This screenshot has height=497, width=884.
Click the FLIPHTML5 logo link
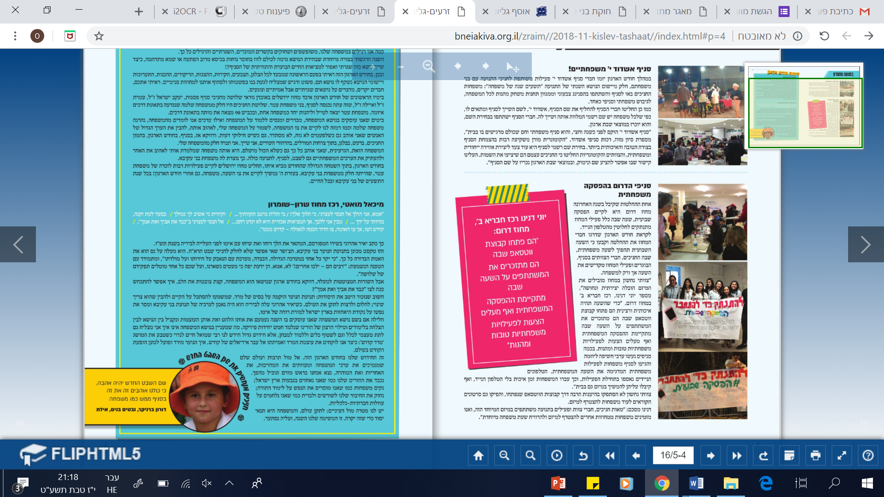(x=81, y=454)
